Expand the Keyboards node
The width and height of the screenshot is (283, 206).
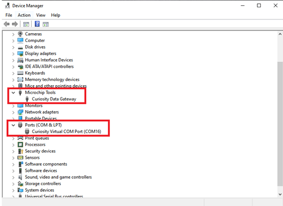13,73
